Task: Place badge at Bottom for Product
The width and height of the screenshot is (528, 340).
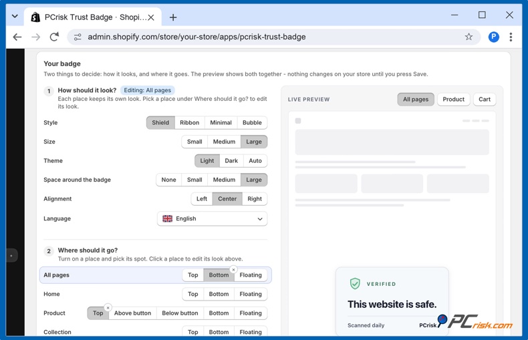Action: (219, 313)
